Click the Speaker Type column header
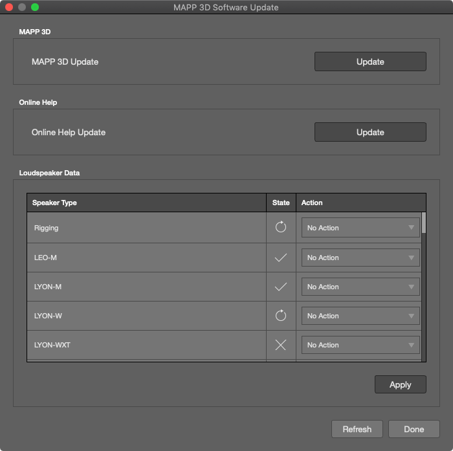Viewport: 453px width, 451px height. coord(146,203)
